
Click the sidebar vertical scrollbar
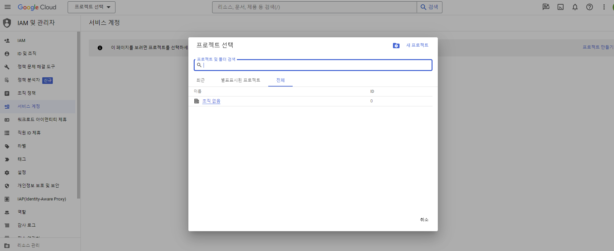[x=79, y=115]
